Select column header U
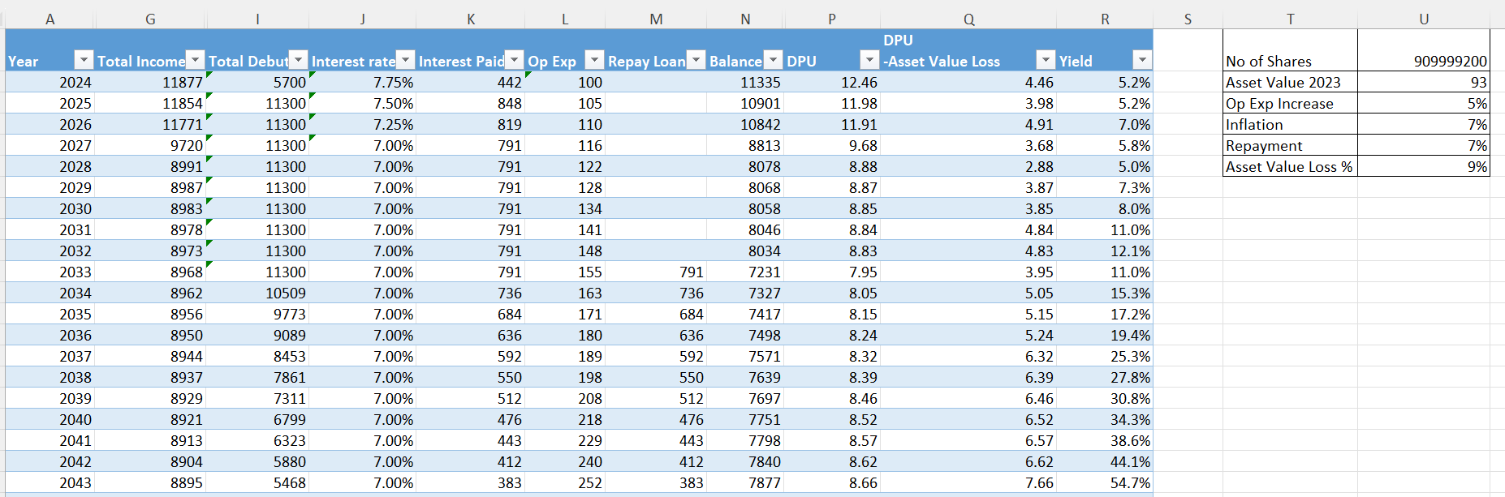This screenshot has height=497, width=1505. pyautogui.click(x=1423, y=19)
